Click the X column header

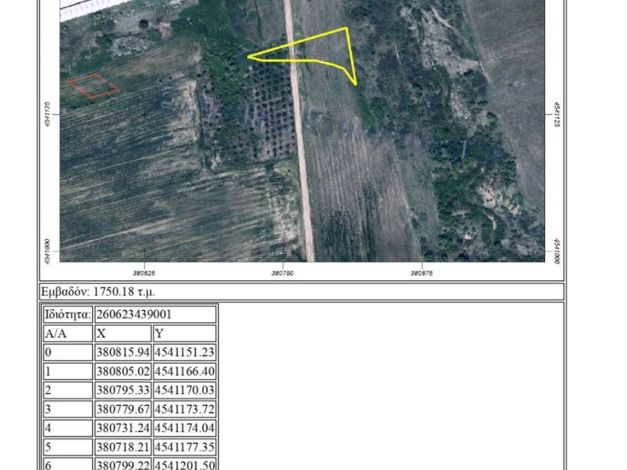pos(123,334)
